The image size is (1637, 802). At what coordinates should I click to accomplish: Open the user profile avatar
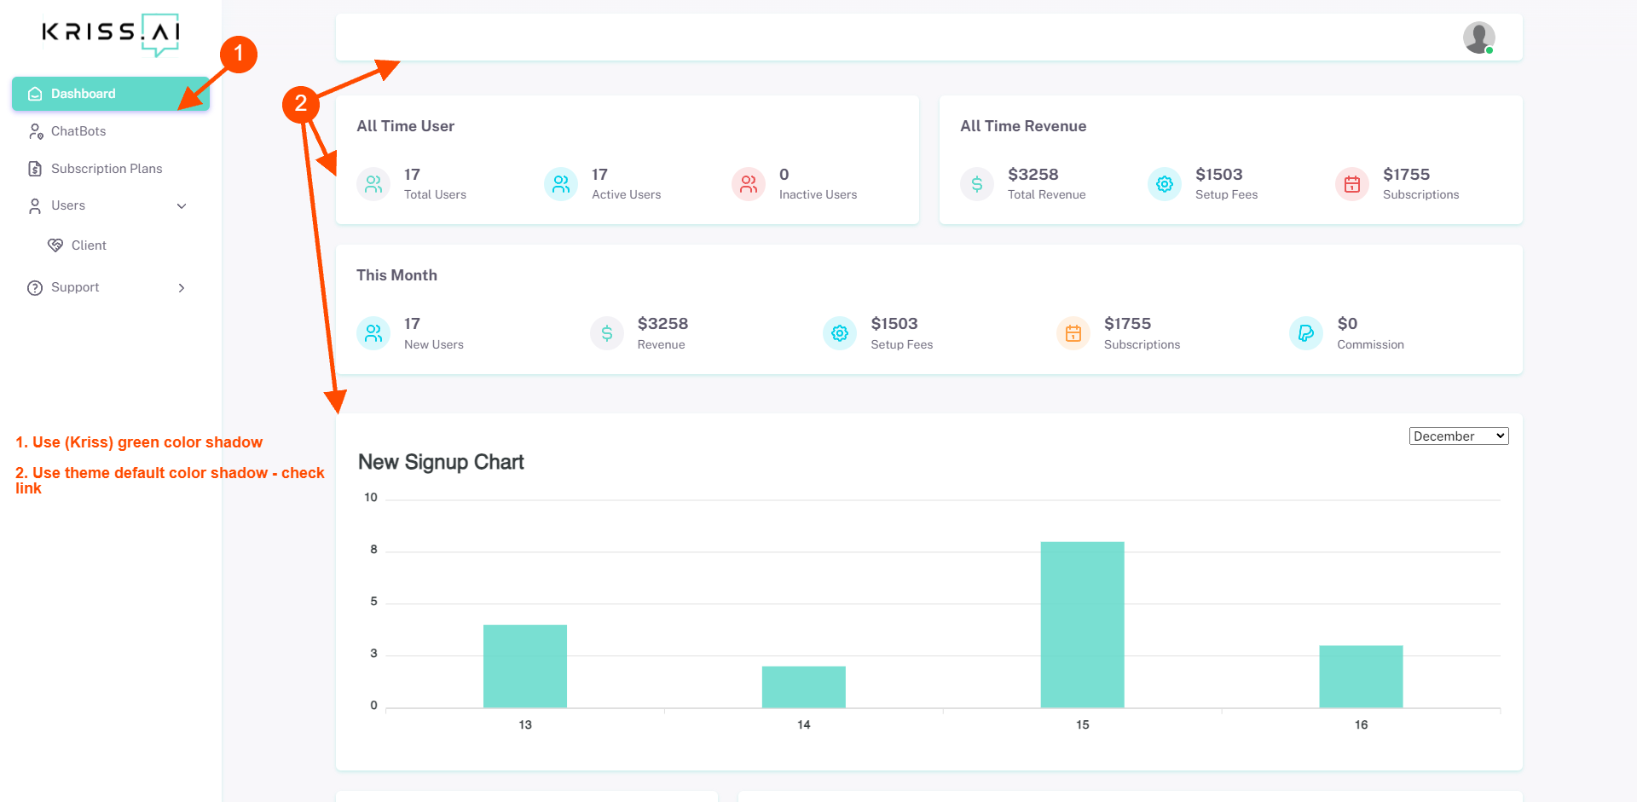tap(1478, 38)
